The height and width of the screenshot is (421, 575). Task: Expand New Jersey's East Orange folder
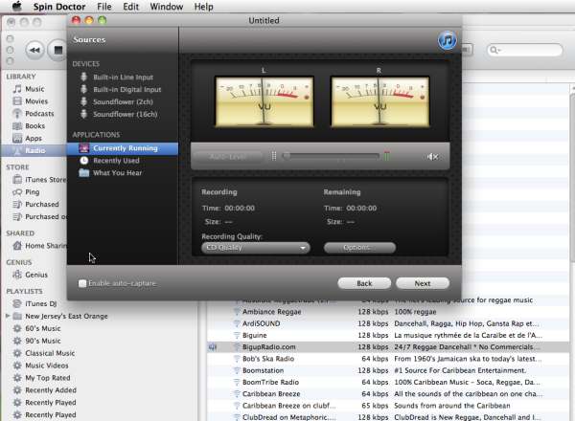8,316
